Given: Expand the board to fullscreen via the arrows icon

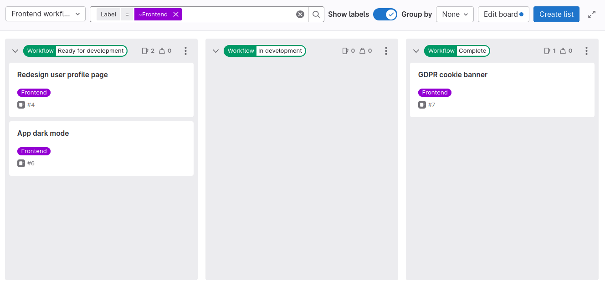Looking at the screenshot, I should [x=592, y=14].
